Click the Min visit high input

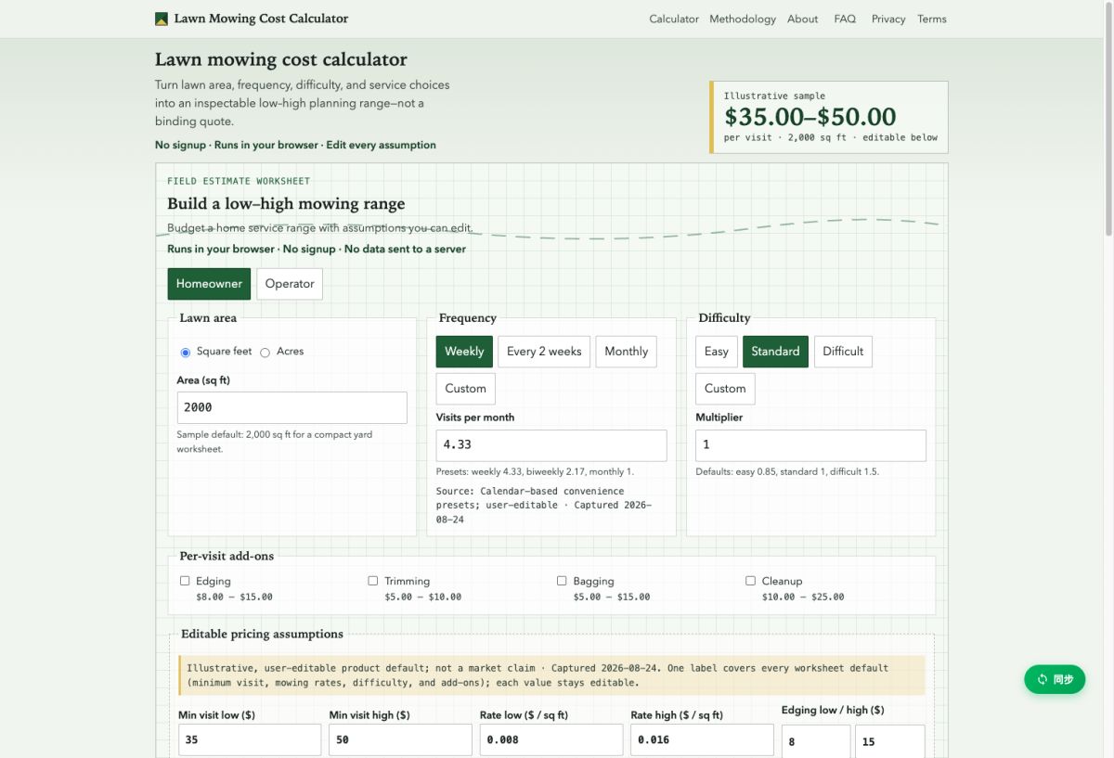[x=400, y=740]
